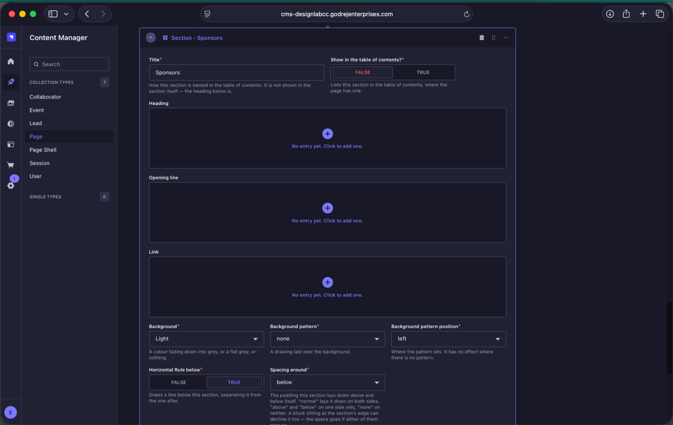
Task: Open the shopping cart marketplace icon
Action: [11, 165]
